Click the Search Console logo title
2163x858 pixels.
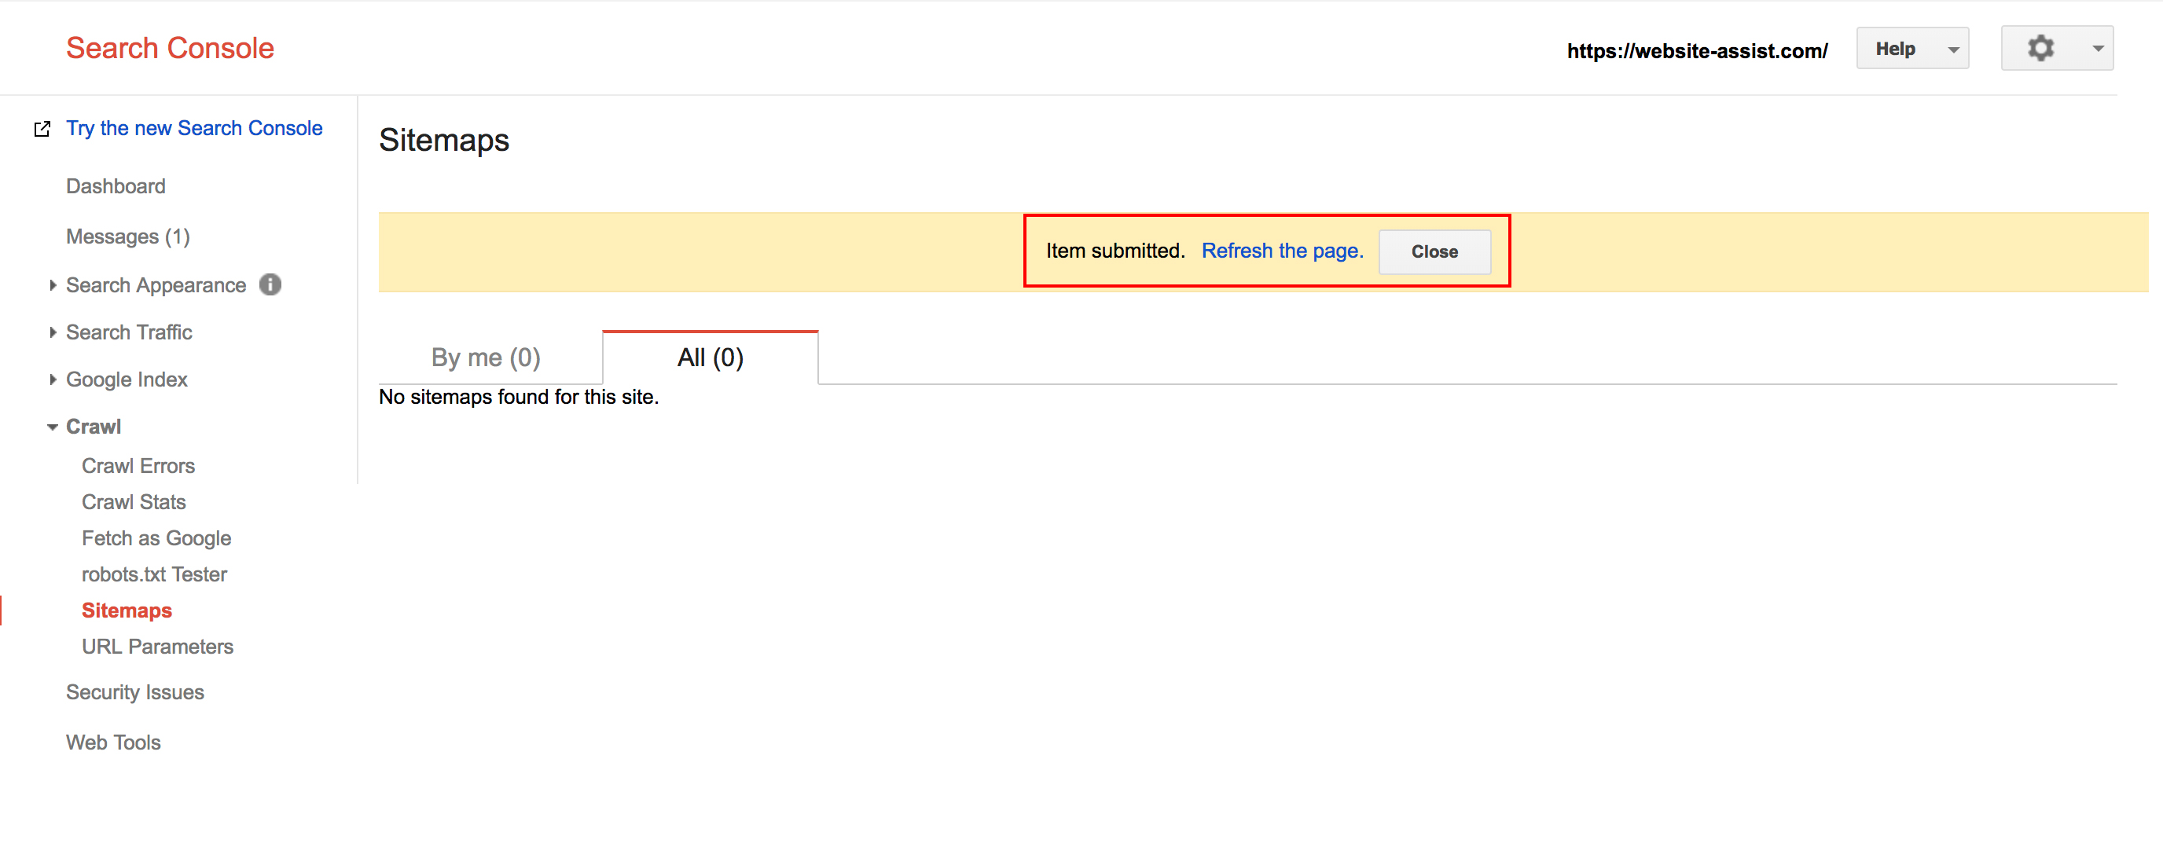pyautogui.click(x=170, y=48)
